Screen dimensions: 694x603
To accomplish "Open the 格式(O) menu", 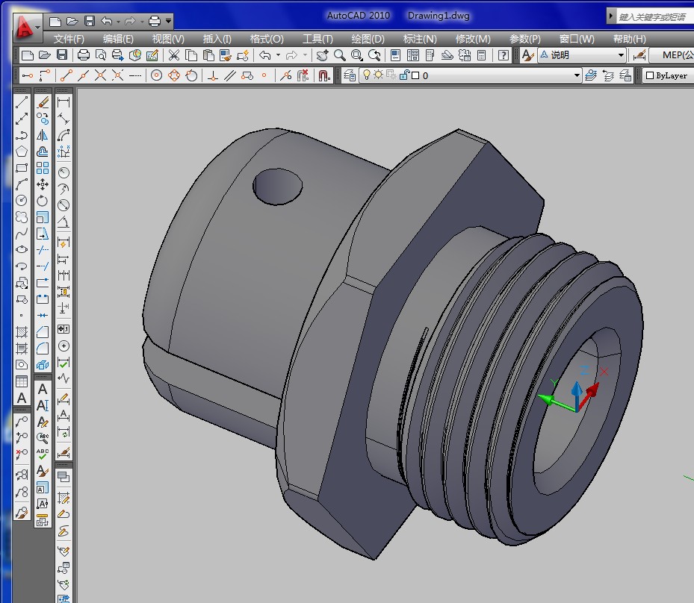I will (267, 39).
